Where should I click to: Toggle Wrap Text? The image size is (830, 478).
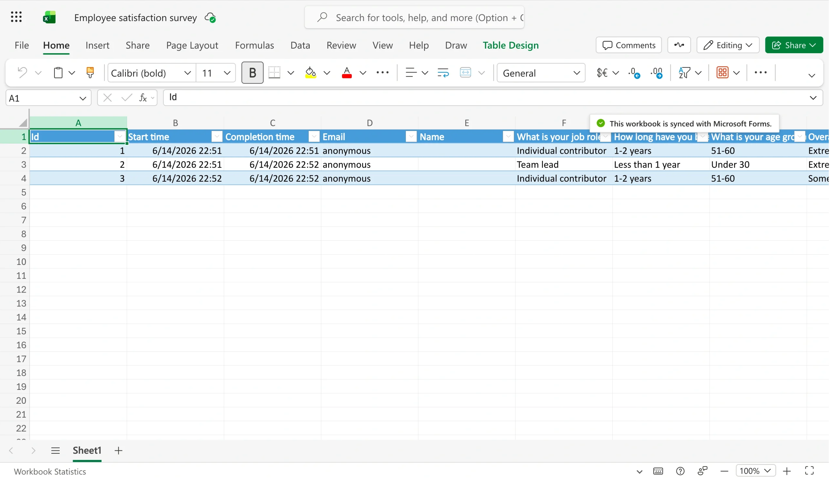444,73
